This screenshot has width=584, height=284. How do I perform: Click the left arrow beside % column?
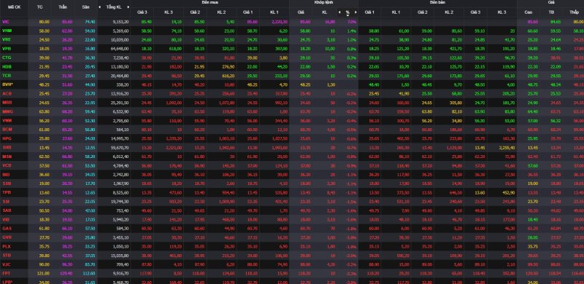coord(339,12)
